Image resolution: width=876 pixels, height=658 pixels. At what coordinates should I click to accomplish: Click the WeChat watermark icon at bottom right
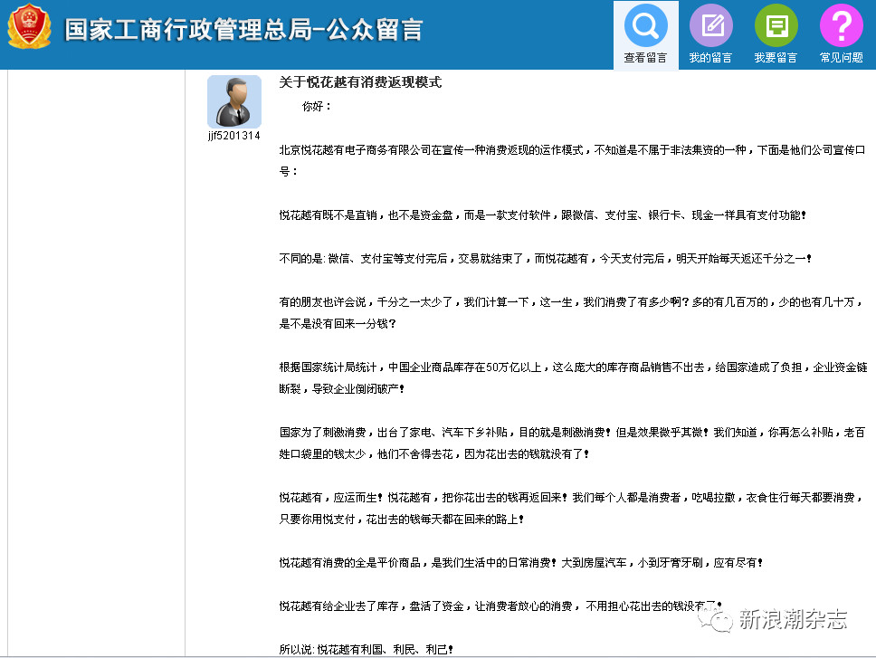721,619
